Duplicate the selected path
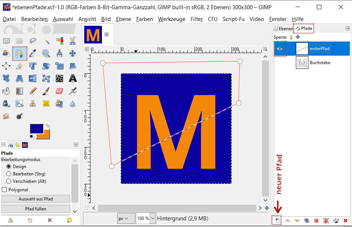Image resolution: width=352 pixels, height=227 pixels. pos(307,221)
